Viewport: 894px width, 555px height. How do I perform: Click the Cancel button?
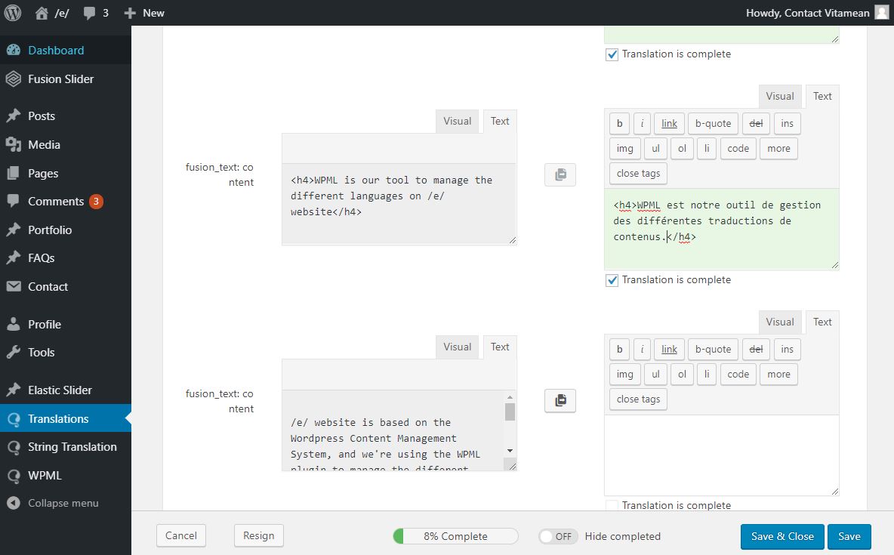(180, 535)
